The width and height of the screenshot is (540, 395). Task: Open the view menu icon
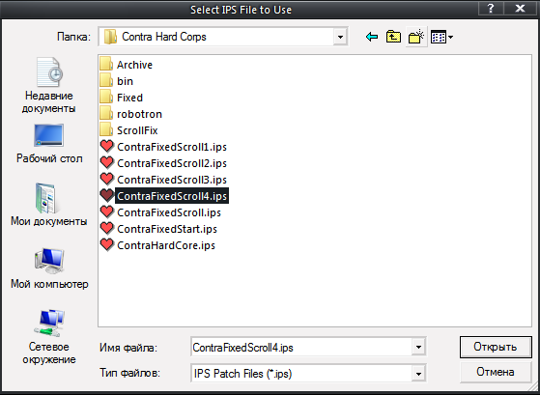[x=441, y=37]
